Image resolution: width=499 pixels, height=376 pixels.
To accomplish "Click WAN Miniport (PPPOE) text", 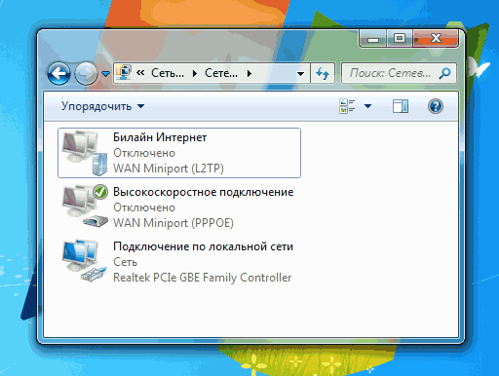I will 173,223.
